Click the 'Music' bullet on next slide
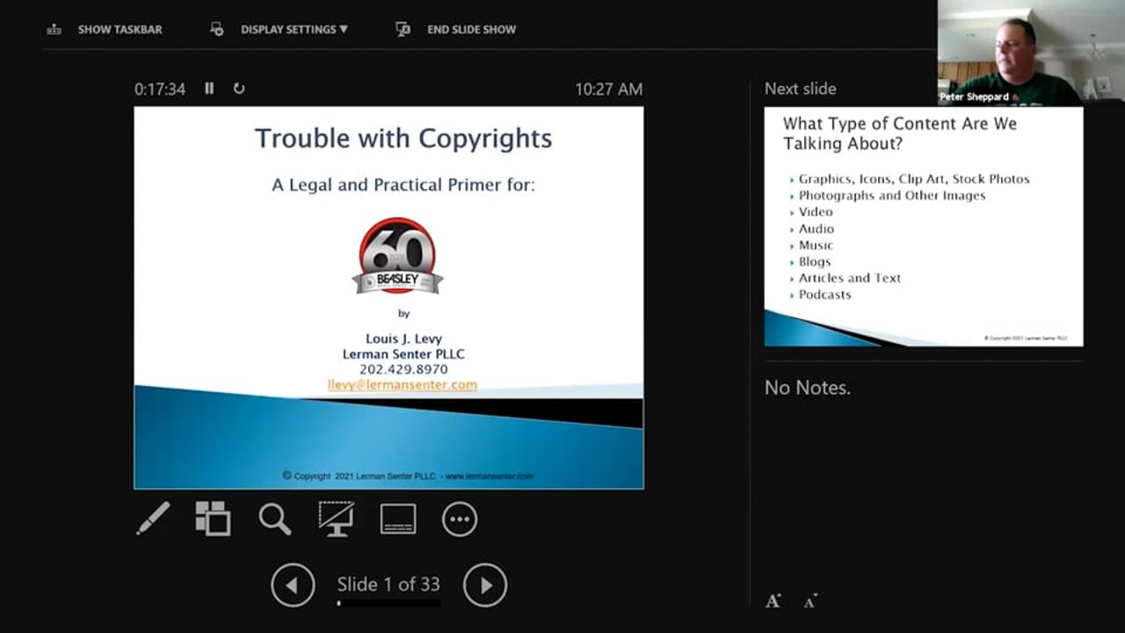The height and width of the screenshot is (633, 1125). [816, 245]
